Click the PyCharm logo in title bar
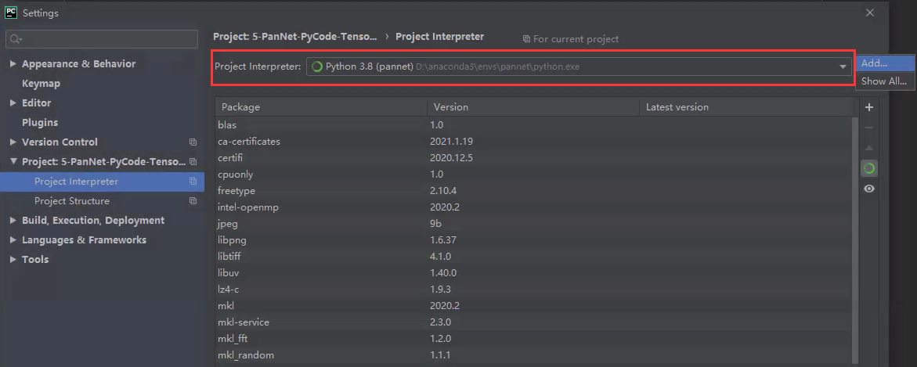917x367 pixels. [11, 13]
